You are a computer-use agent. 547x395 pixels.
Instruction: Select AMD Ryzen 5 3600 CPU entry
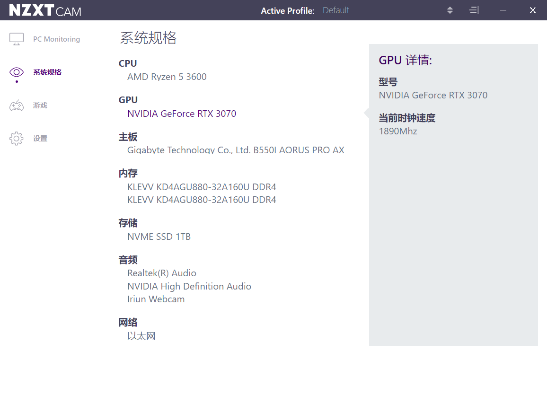pyautogui.click(x=167, y=77)
